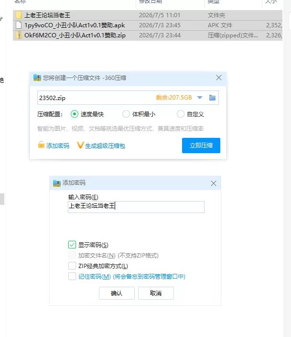291x337 pixels.
Task: Click the 文件夹 type cell
Action: (216, 15)
